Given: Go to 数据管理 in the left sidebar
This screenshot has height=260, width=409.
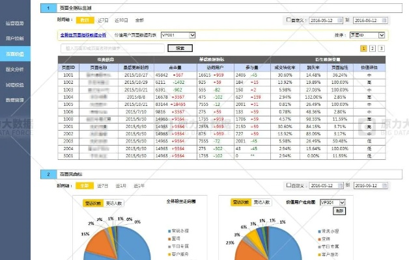Looking at the screenshot, I should tap(14, 100).
